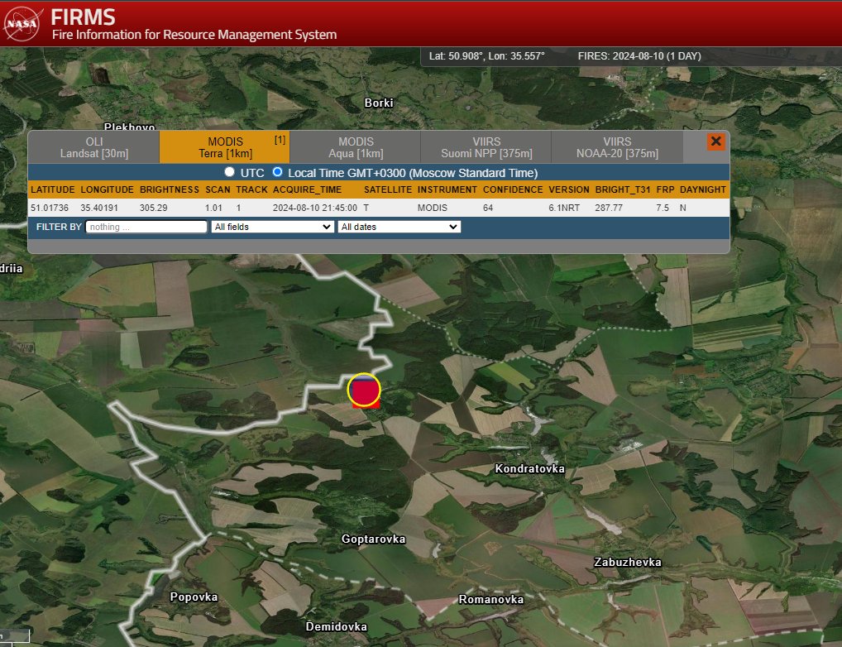Sort by LATITUDE column header
Viewport: 842px width, 647px height.
point(53,189)
